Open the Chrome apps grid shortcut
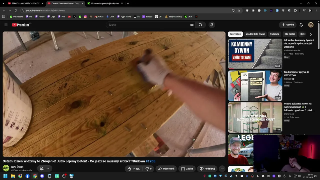This screenshot has width=320, height=180. 3,17
